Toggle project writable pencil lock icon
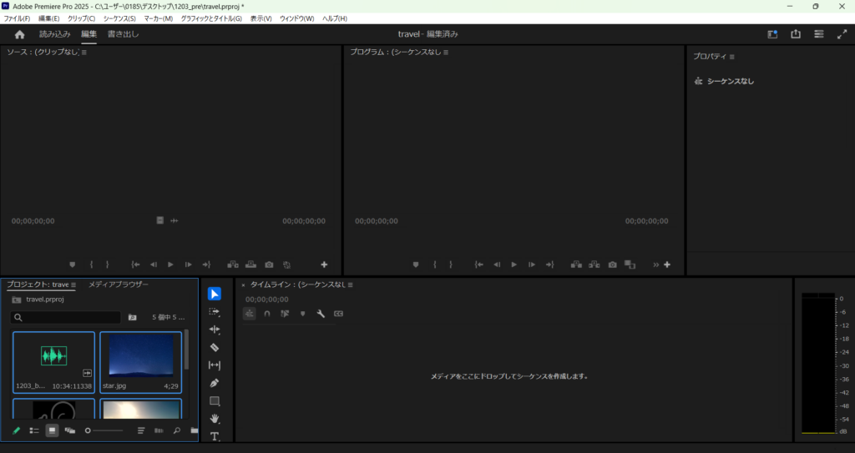 (16, 430)
